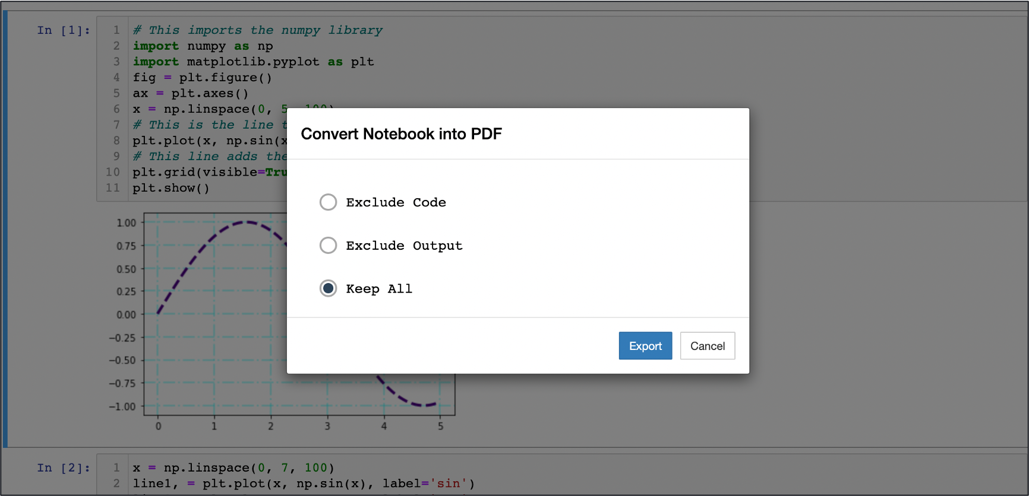
Task: Select the Exclude Output radio button
Action: pyautogui.click(x=328, y=245)
